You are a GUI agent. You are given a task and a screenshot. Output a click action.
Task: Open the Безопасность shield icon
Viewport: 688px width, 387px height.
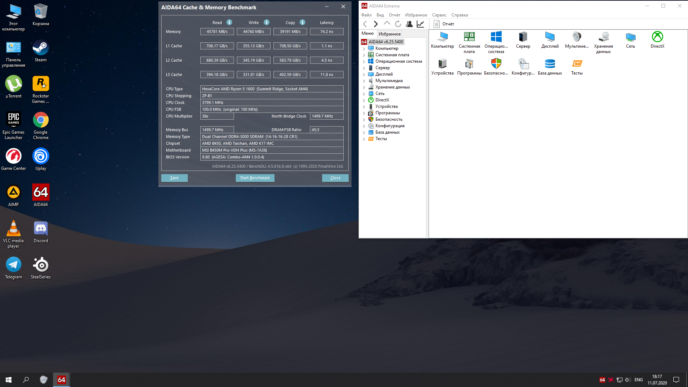tap(496, 64)
